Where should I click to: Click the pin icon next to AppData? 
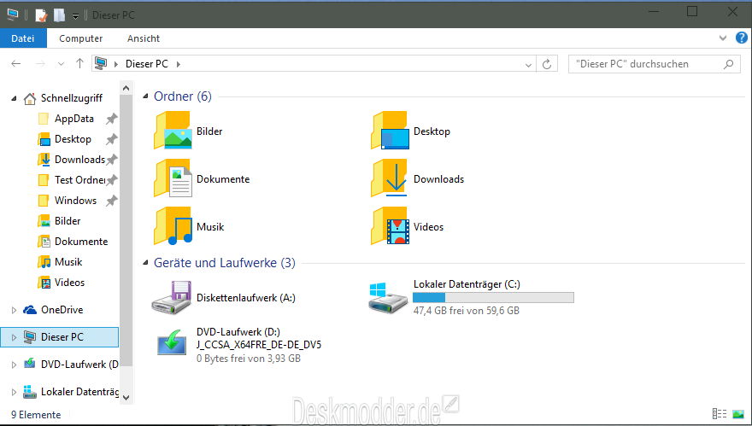[x=111, y=119]
